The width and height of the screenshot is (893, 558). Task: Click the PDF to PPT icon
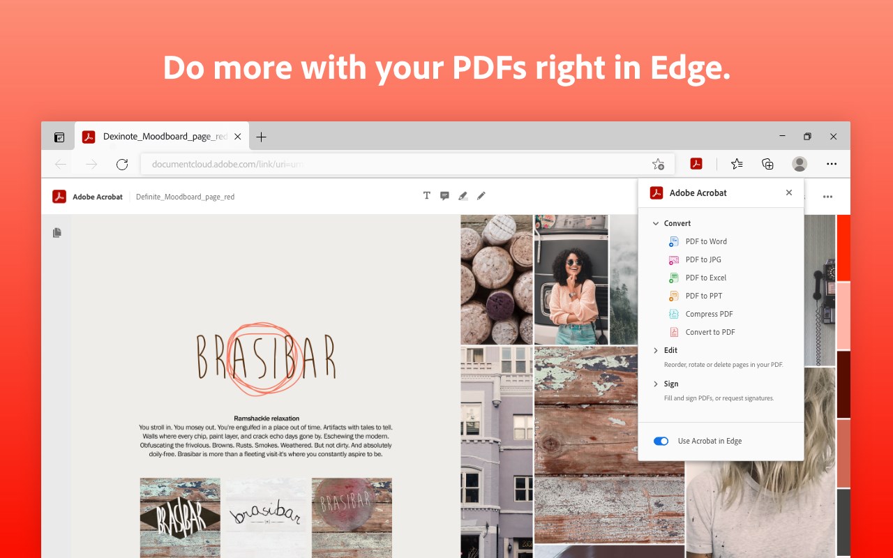pos(673,296)
